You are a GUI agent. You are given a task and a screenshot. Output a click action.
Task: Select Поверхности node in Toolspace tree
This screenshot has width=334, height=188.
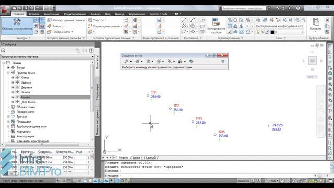pyautogui.click(x=26, y=112)
